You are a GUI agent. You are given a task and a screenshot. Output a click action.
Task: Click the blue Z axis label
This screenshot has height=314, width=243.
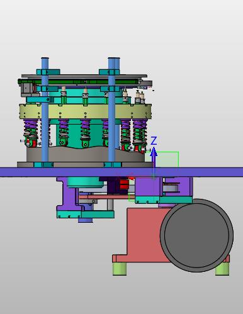(x=154, y=141)
